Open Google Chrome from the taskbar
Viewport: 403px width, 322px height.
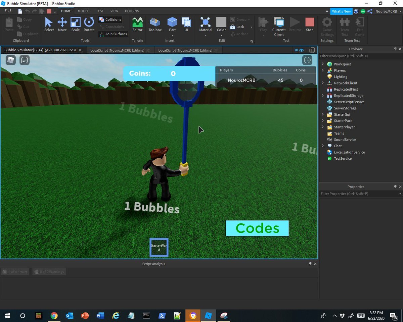click(x=54, y=316)
